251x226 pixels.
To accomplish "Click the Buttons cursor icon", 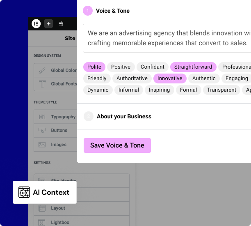I will point(42,130).
